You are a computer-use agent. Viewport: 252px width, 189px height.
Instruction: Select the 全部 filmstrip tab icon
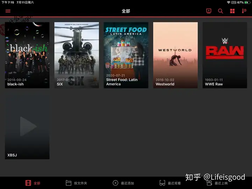pos(28,183)
